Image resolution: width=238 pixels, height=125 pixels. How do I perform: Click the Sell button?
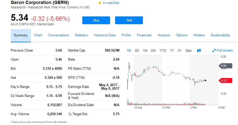129,20
